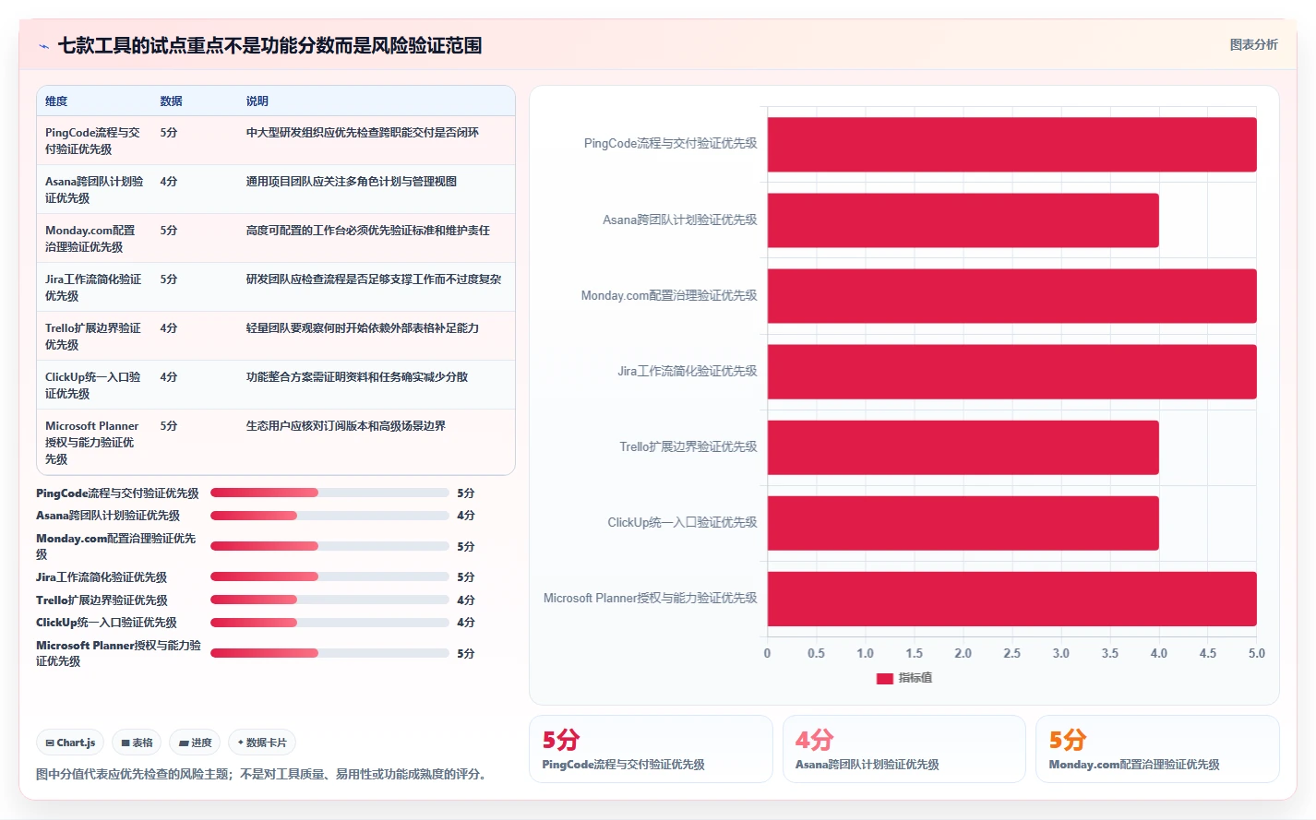Click the 2.5 tick on the chart axis
1316x820 pixels.
tap(1011, 653)
